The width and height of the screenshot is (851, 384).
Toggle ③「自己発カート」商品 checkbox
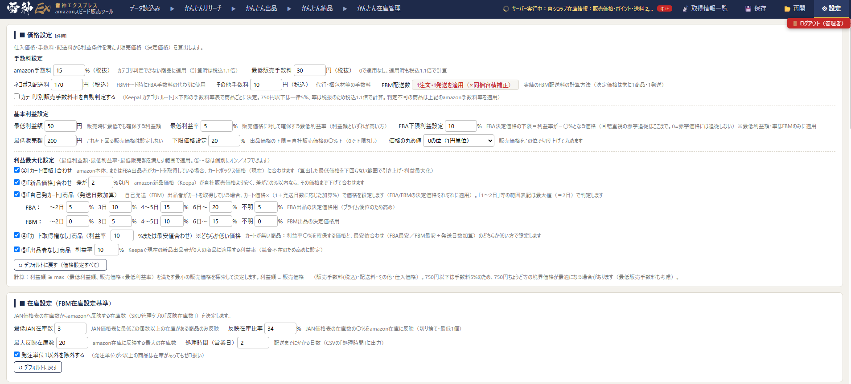click(16, 194)
